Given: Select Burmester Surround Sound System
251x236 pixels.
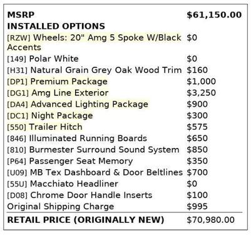Looking at the screenshot, I should tap(93, 150).
